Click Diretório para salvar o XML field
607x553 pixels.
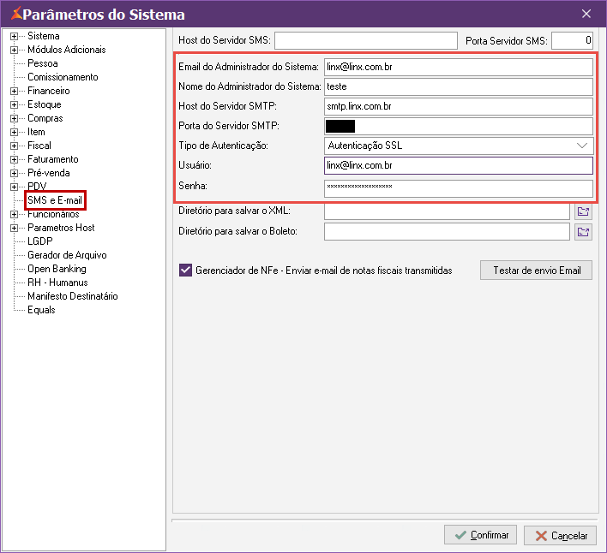(447, 211)
